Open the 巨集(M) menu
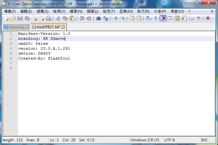The height and width of the screenshot is (145, 218). pyautogui.click(x=126, y=11)
